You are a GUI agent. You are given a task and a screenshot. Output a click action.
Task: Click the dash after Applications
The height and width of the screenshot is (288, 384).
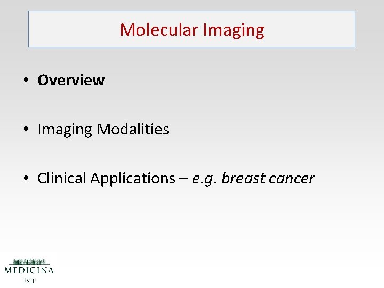183,179
